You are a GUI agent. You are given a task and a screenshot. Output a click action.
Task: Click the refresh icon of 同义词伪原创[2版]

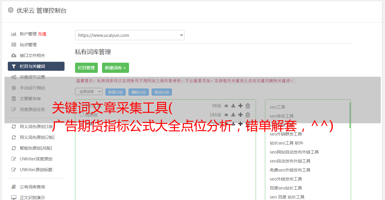coord(14,137)
